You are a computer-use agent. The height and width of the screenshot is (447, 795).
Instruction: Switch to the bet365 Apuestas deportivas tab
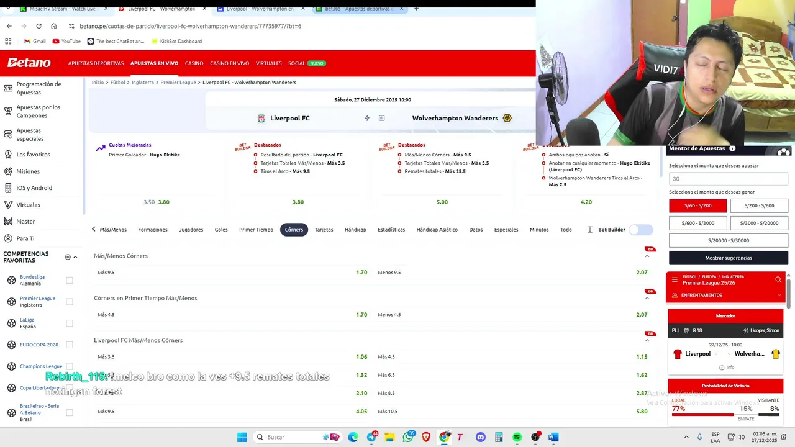[360, 9]
